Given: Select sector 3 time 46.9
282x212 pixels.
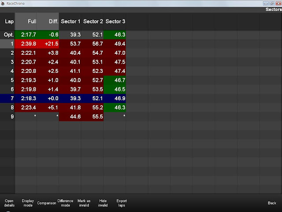Looking at the screenshot, I should pos(115,98).
